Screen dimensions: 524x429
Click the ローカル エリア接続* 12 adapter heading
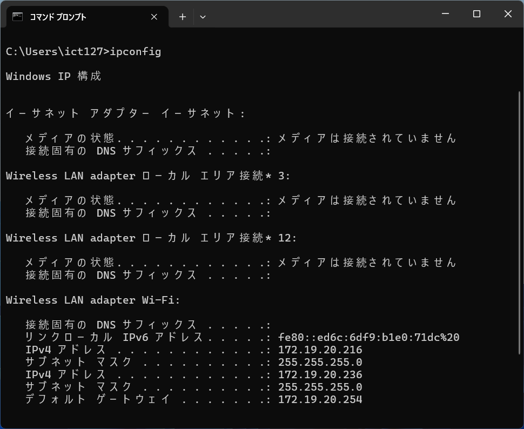[151, 238]
